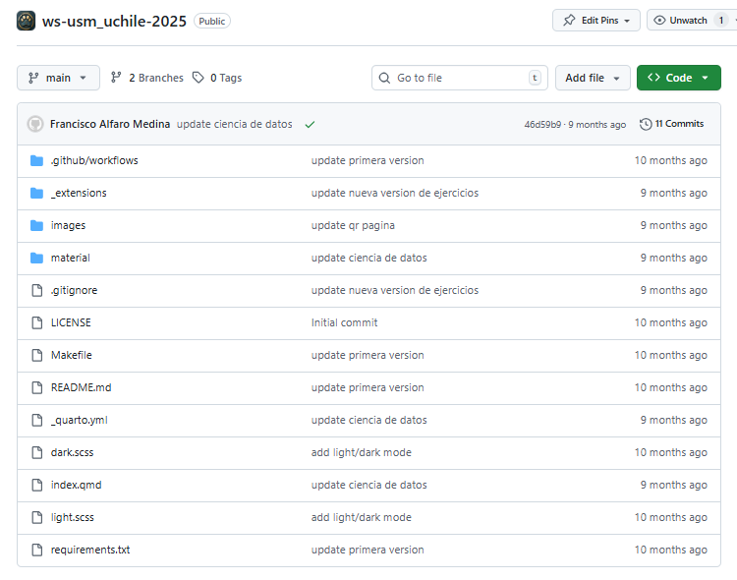The width and height of the screenshot is (737, 580).
Task: Open the 'update qr pagina' commit message
Action: [353, 225]
